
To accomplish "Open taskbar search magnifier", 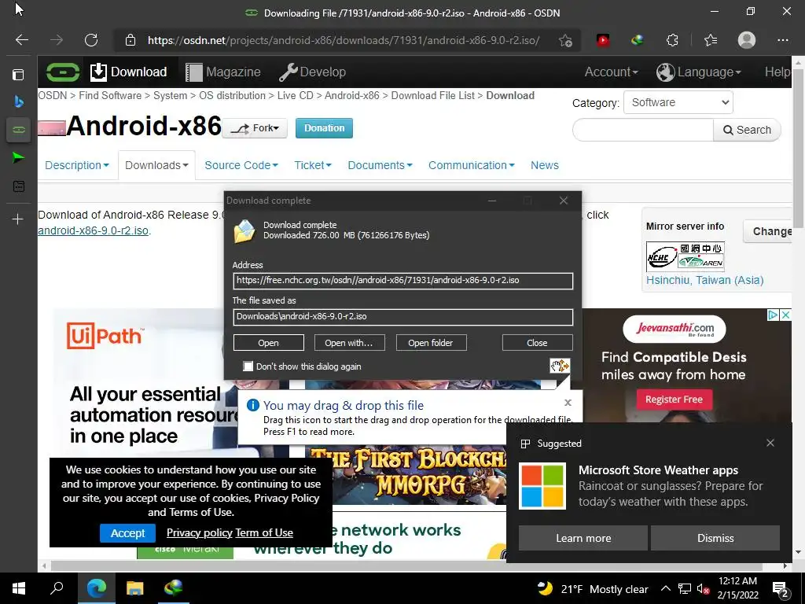I will (57, 588).
